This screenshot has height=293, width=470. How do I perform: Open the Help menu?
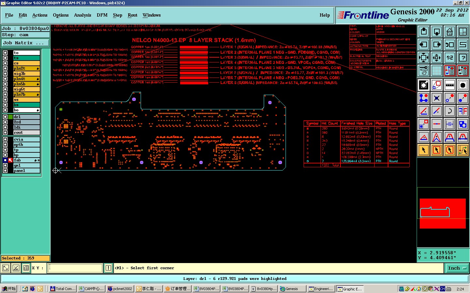[x=325, y=15]
